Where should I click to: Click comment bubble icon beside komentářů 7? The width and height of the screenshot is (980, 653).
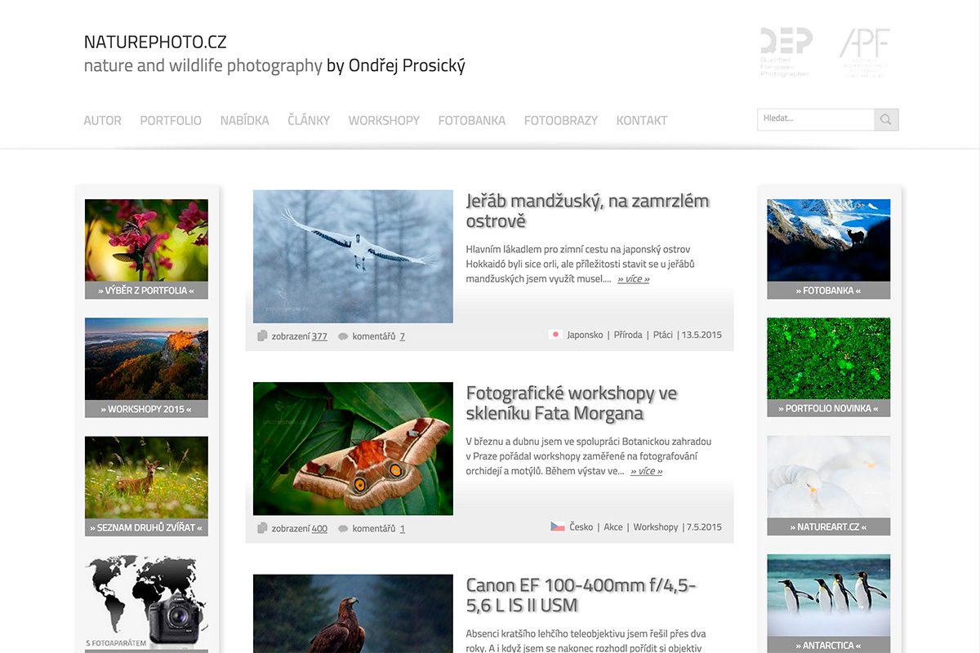pyautogui.click(x=343, y=336)
